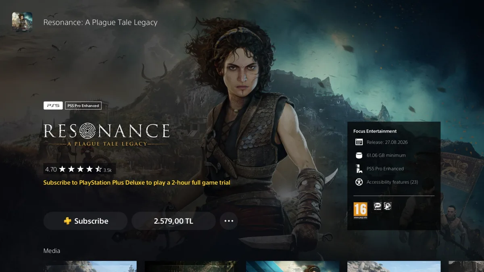484x272 pixels.
Task: Click the PS5 platform badge
Action: pyautogui.click(x=53, y=106)
